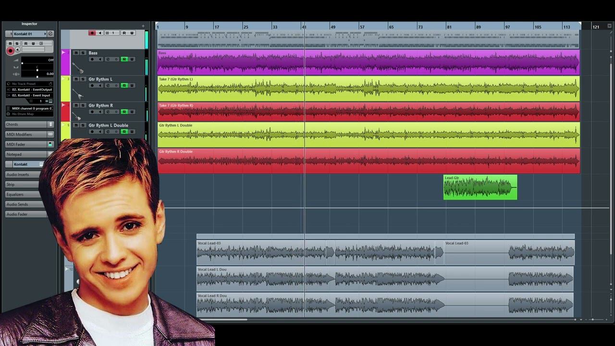Enable Read automation in Inspector

[26, 44]
